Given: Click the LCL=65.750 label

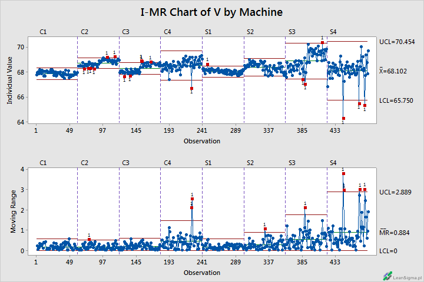Looking at the screenshot, I should coord(397,100).
